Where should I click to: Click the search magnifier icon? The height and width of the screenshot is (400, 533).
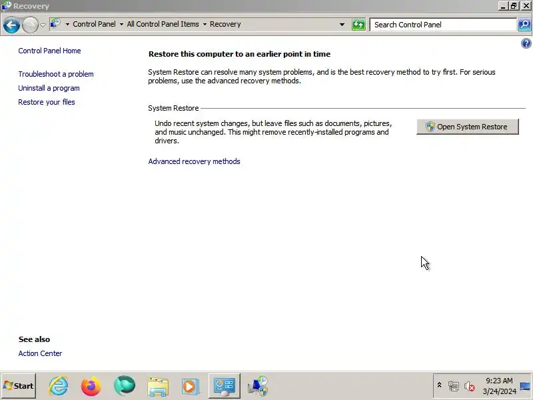(x=524, y=25)
